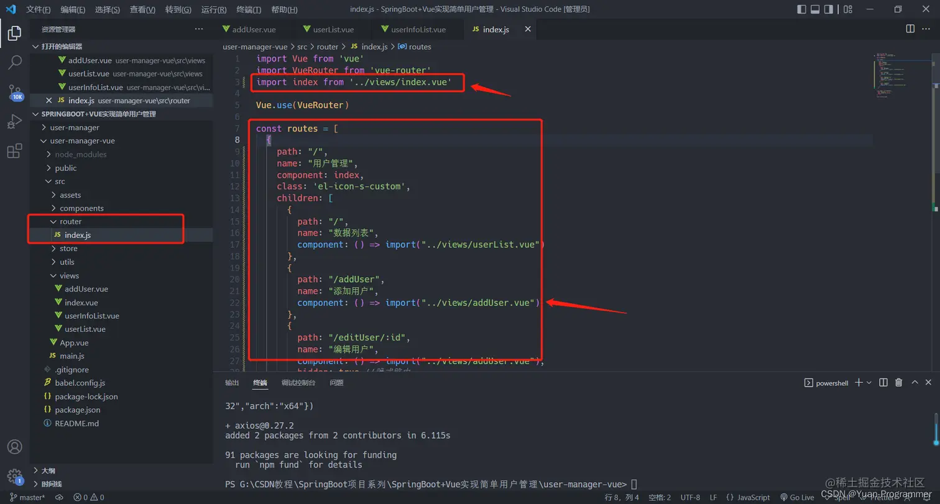This screenshot has height=504, width=940.
Task: Create a new terminal with plus icon
Action: coord(859,383)
